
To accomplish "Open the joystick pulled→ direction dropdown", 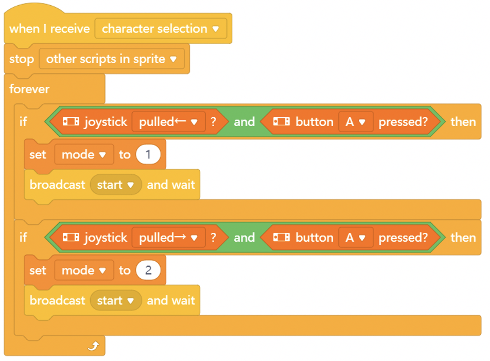I will [x=168, y=238].
